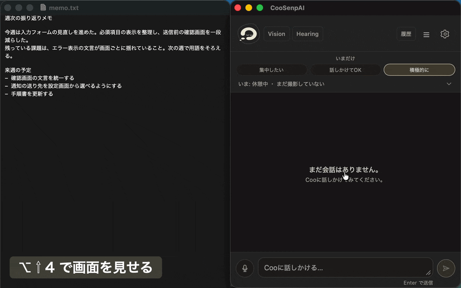Click the memo.txt file icon in title bar
The width and height of the screenshot is (461, 288).
tap(43, 7)
